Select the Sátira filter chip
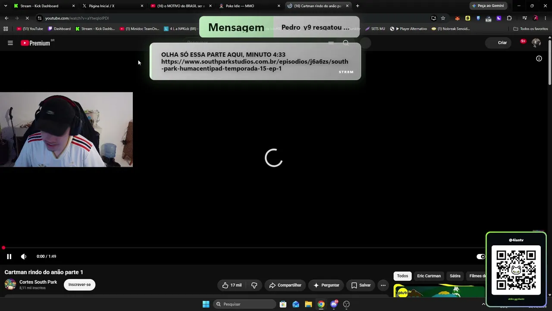 [x=455, y=276]
